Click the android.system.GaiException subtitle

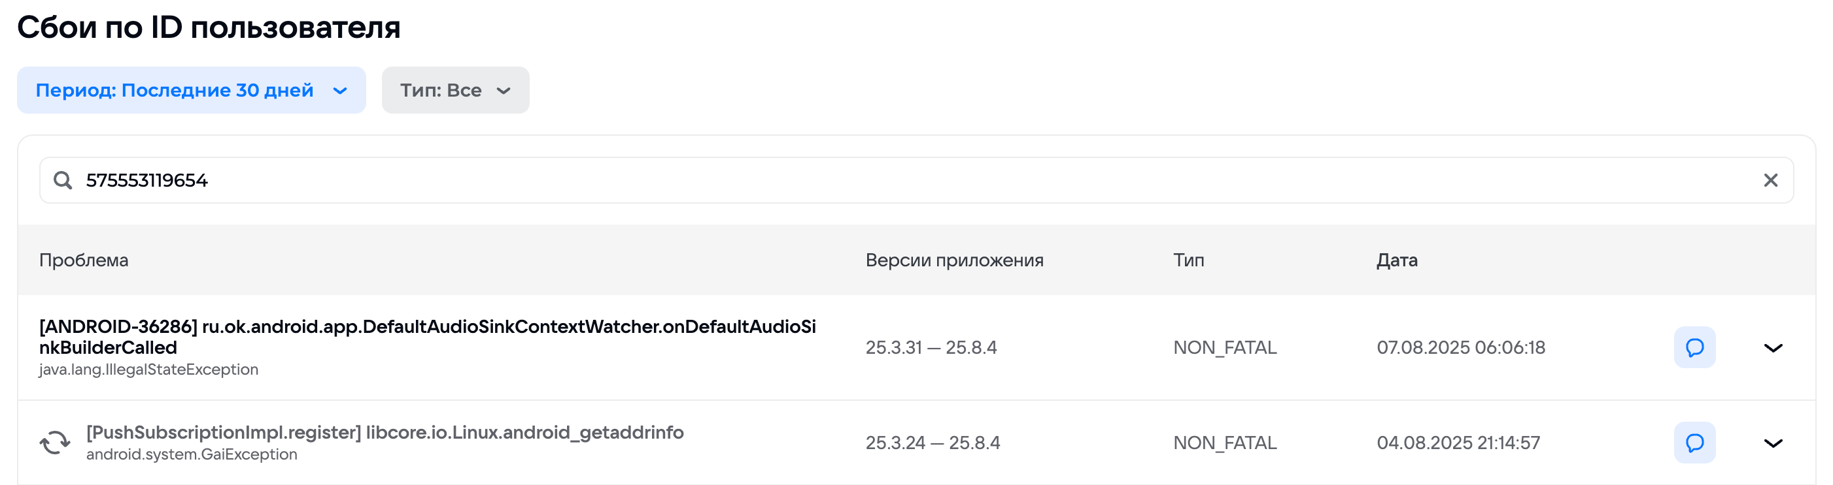point(192,454)
